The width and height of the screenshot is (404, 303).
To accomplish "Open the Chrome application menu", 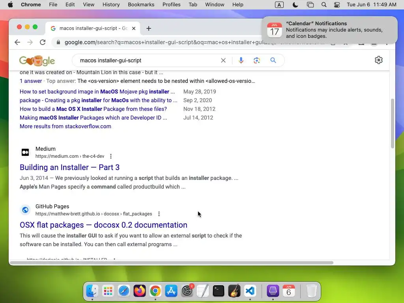I will point(31,5).
